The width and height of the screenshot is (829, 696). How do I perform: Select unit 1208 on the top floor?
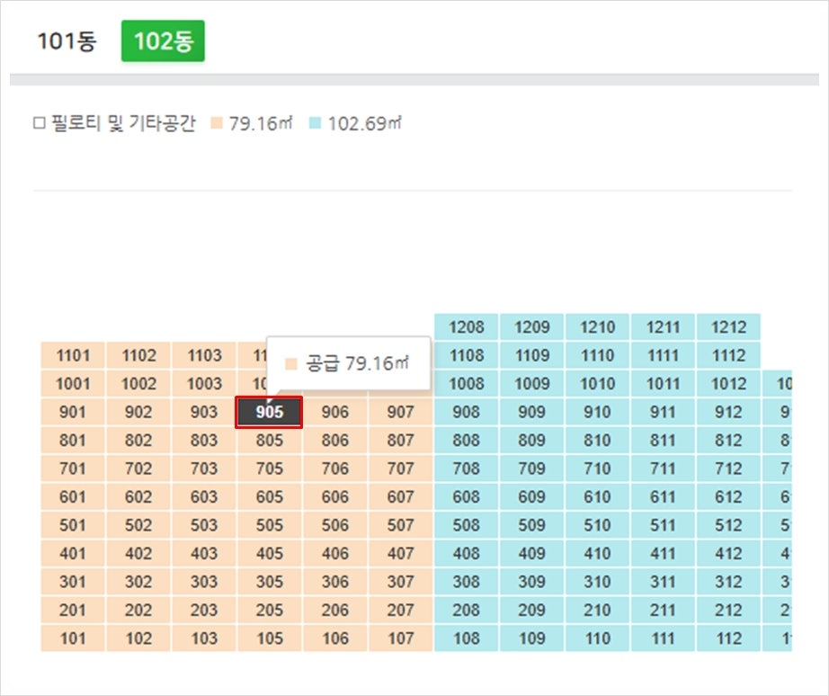click(x=466, y=326)
